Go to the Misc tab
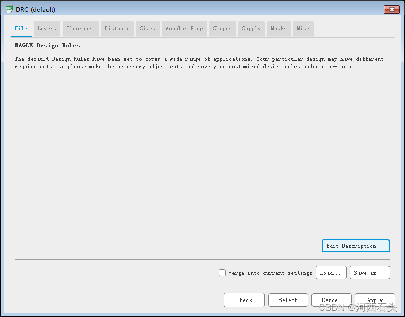405x317 pixels. tap(303, 29)
